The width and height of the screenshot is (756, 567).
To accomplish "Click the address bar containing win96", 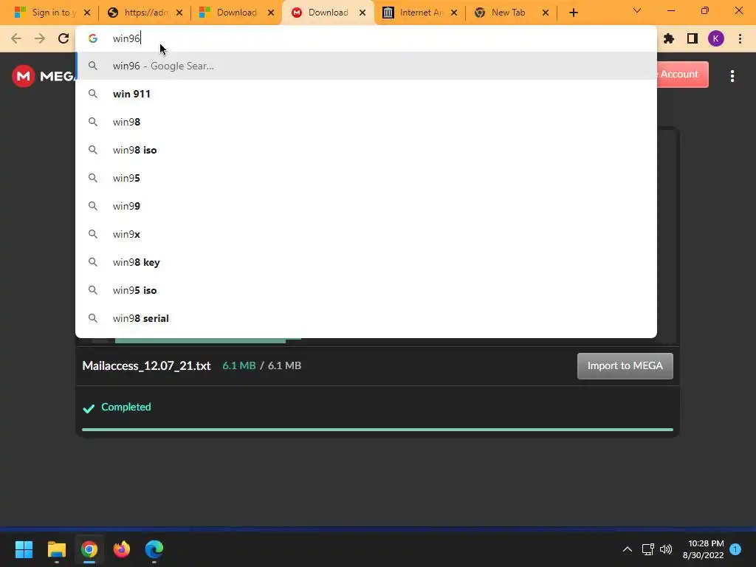I will coord(366,38).
